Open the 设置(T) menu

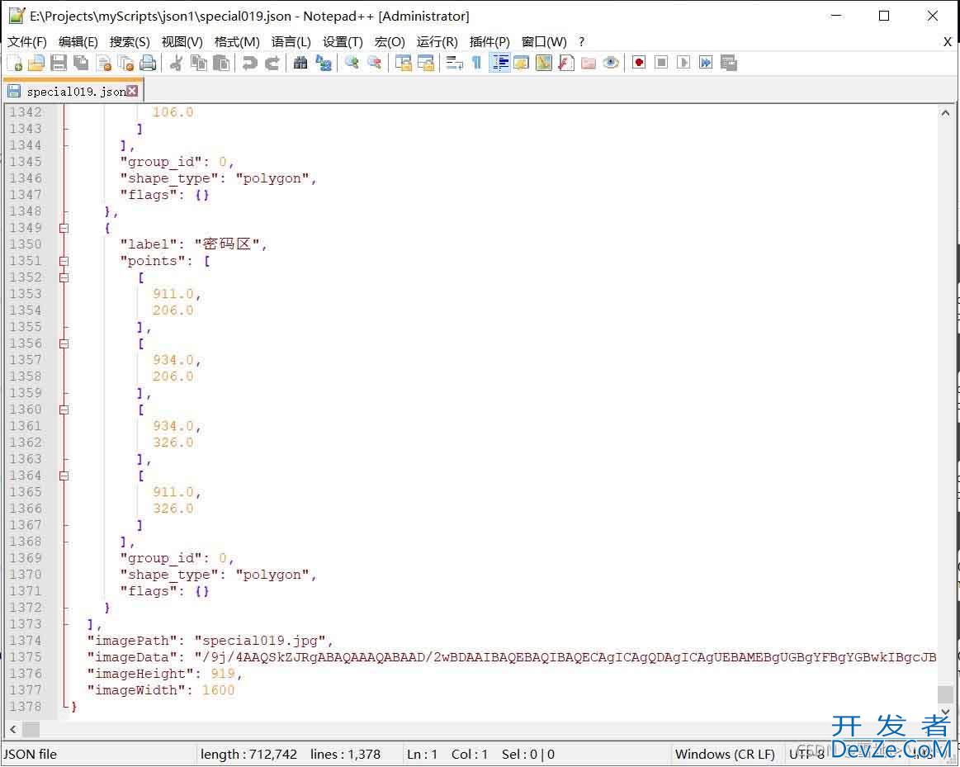[343, 41]
